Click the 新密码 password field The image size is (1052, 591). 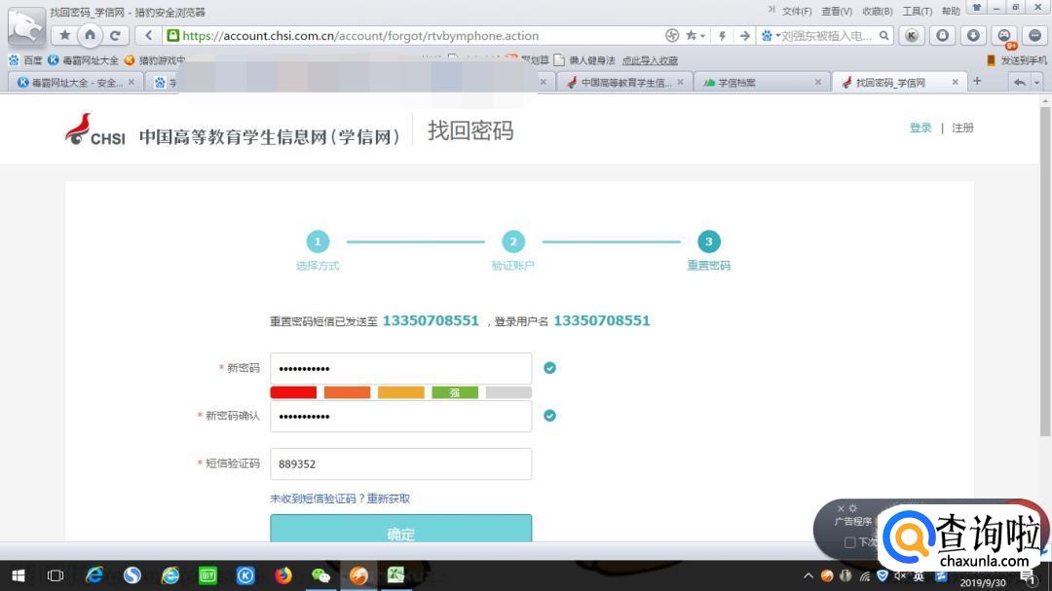(x=400, y=368)
